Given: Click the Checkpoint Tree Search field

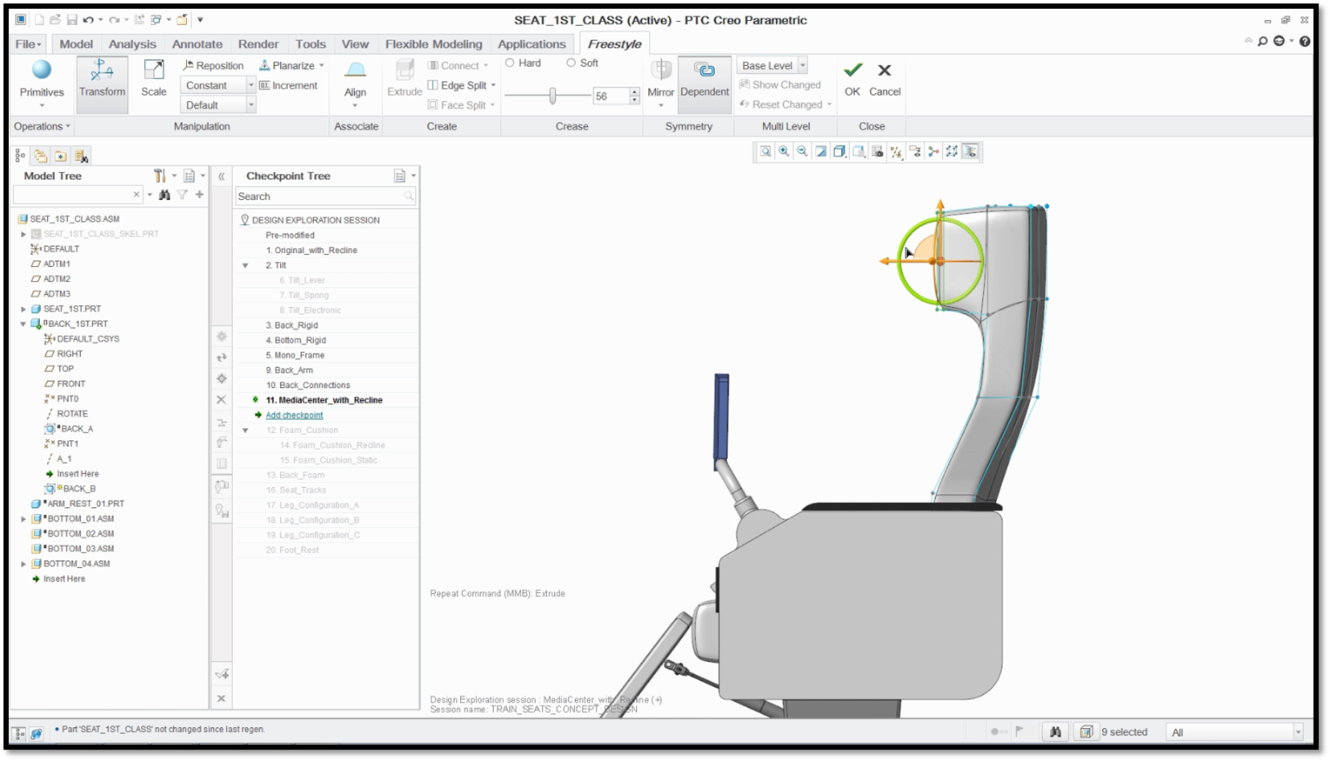Looking at the screenshot, I should pyautogui.click(x=325, y=197).
